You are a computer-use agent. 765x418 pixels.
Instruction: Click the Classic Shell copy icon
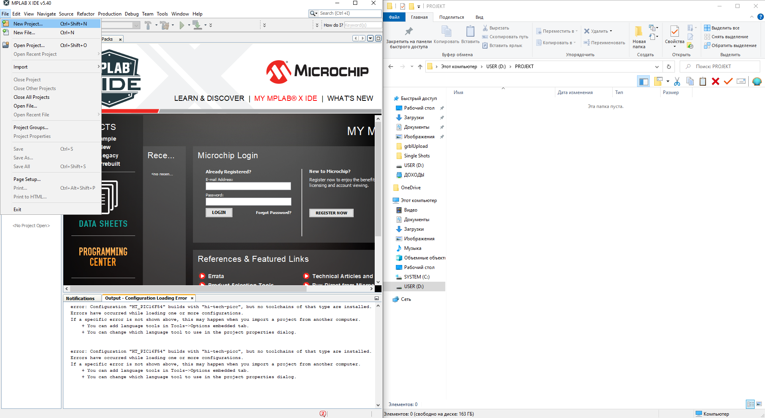(x=690, y=82)
